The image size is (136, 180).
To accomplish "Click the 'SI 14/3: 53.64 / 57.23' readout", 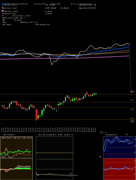I will click(x=21, y=16).
